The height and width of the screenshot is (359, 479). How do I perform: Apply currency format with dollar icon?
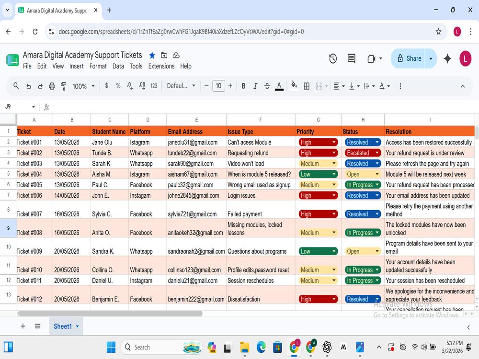click(106, 86)
